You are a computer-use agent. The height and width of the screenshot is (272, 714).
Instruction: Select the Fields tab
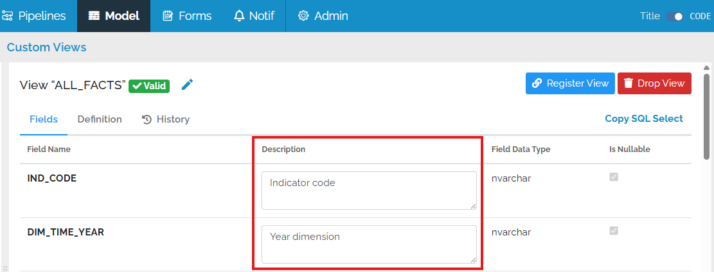pos(44,119)
